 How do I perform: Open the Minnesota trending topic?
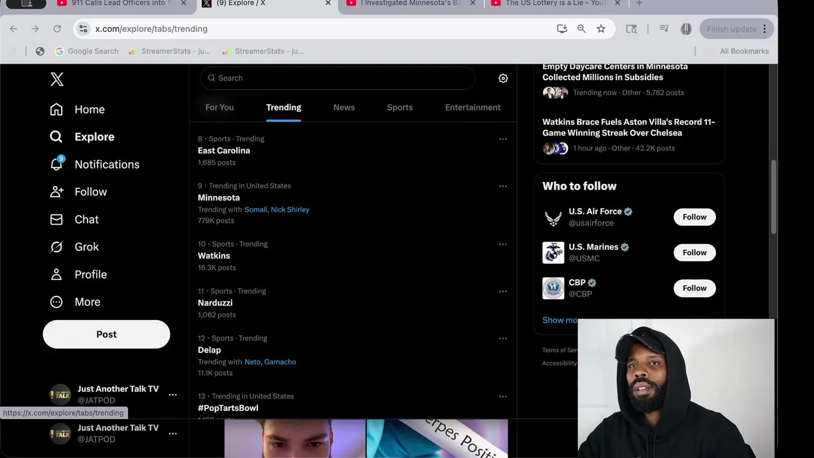click(x=219, y=198)
